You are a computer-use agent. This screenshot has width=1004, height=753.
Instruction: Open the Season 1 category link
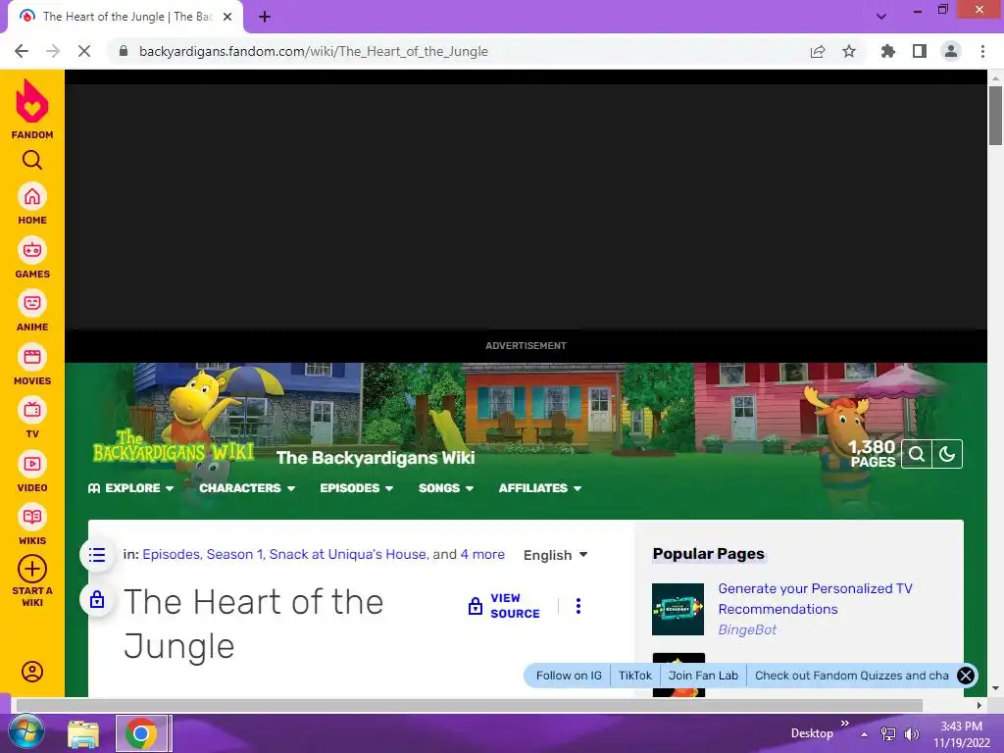point(234,555)
